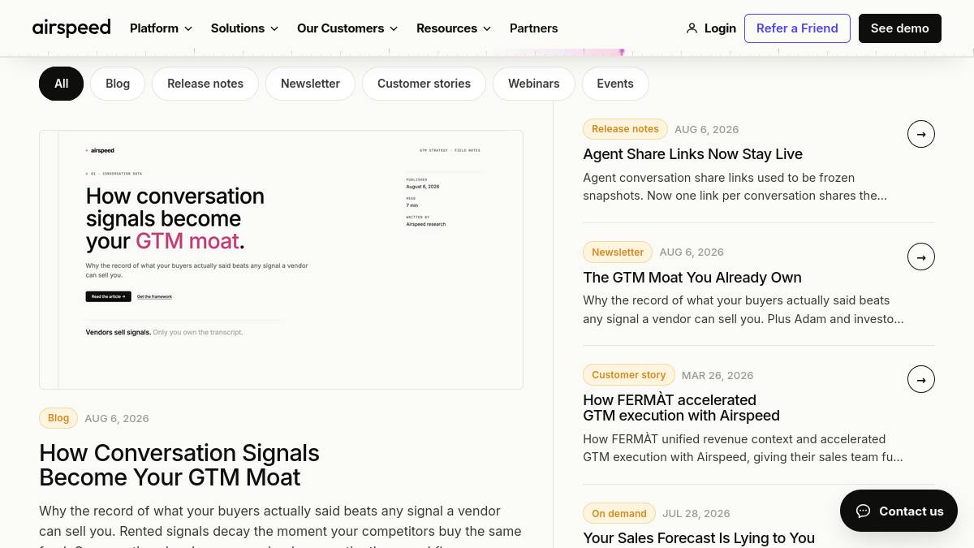The image size is (974, 548).
Task: Open 'How FERMÀT accelerated GTM execution' title
Action: click(681, 408)
